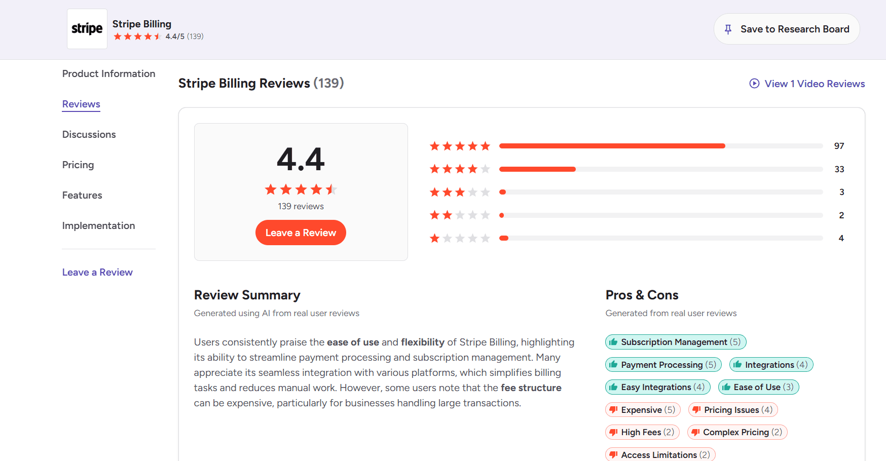
Task: Click the red Leave a Review button
Action: [x=301, y=233]
